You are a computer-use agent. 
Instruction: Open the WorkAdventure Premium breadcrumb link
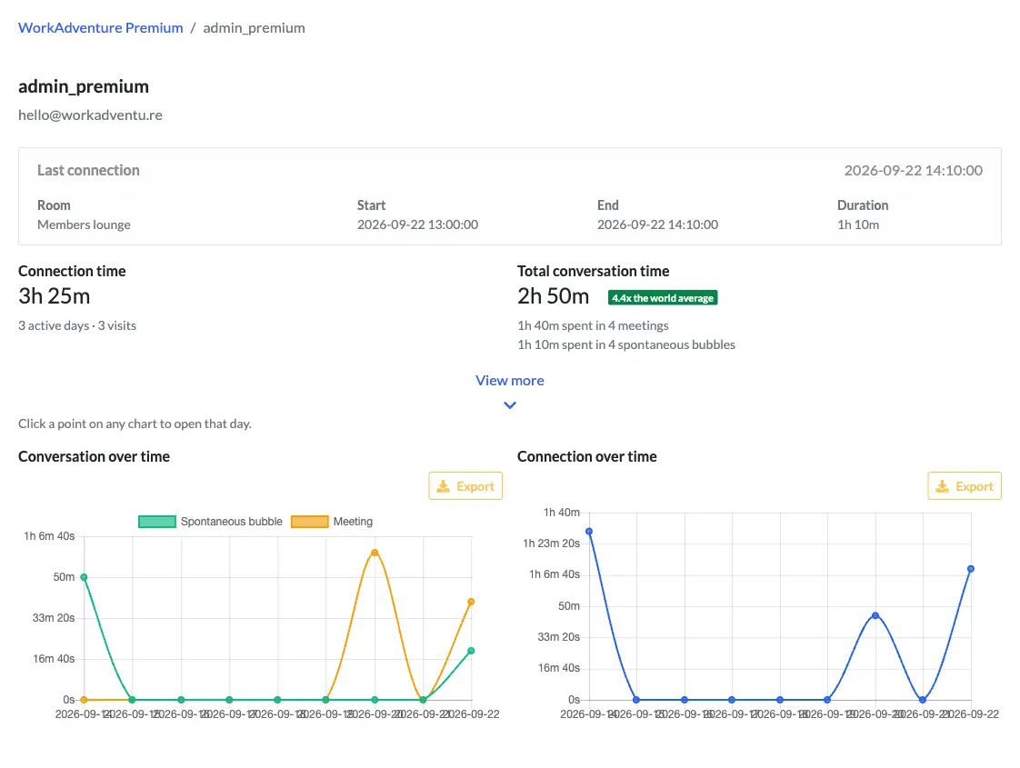100,28
